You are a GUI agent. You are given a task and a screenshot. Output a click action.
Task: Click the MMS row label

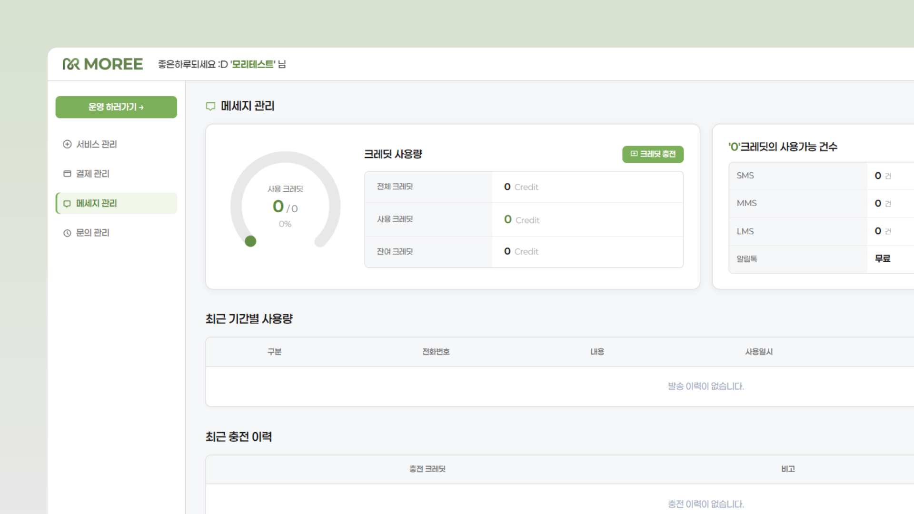pyautogui.click(x=746, y=203)
